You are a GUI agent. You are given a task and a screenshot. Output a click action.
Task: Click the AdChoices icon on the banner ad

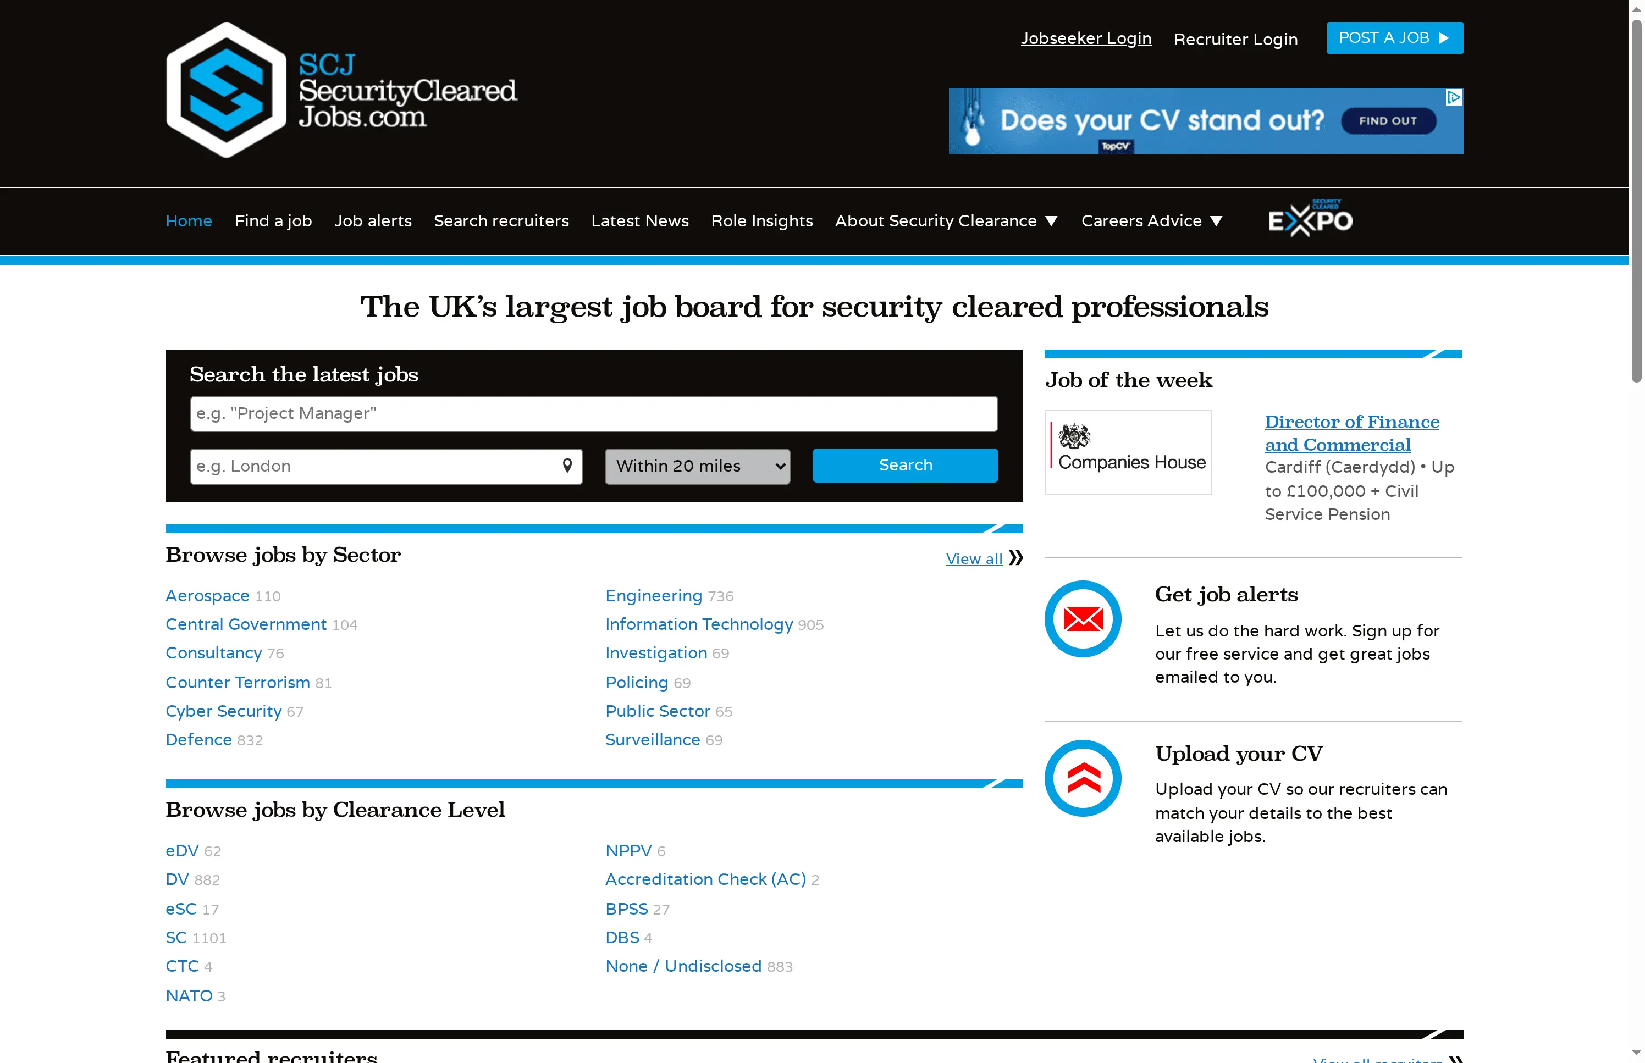(1454, 97)
